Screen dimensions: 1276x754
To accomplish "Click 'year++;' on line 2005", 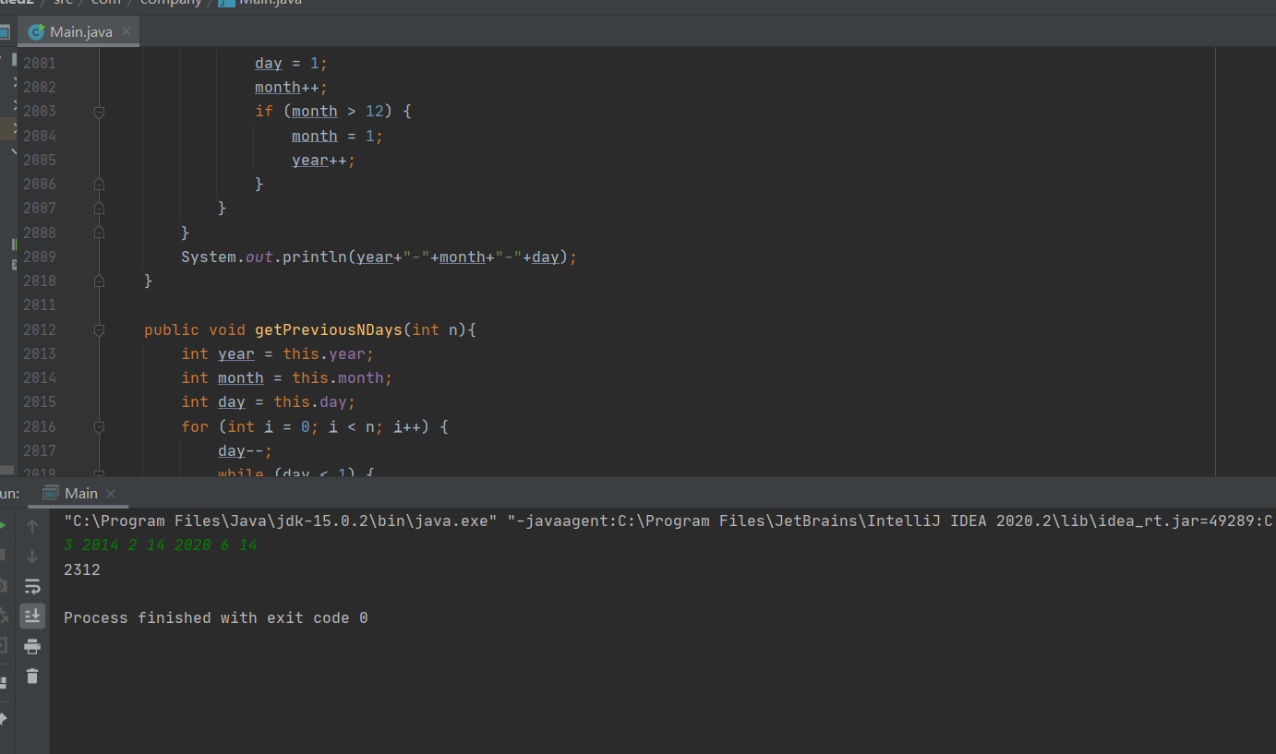I will pos(324,160).
